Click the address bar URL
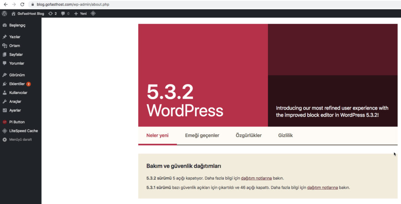The image size is (401, 204). (73, 4)
